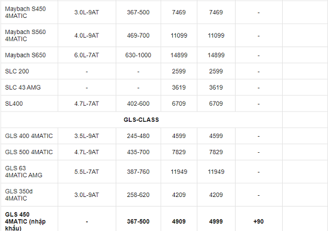Select the SL400 model name
This screenshot has width=328, height=231.
point(14,103)
